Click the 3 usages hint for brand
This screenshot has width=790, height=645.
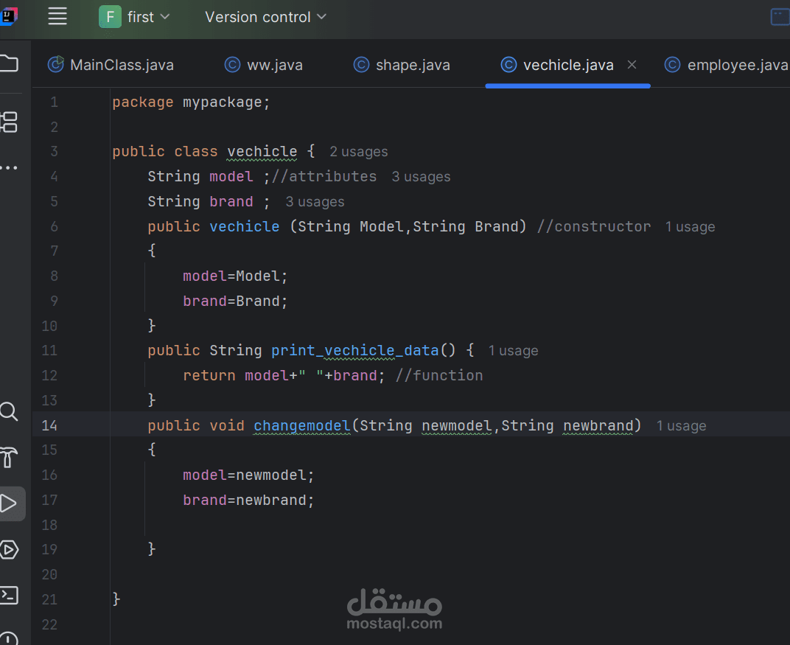pyautogui.click(x=315, y=202)
